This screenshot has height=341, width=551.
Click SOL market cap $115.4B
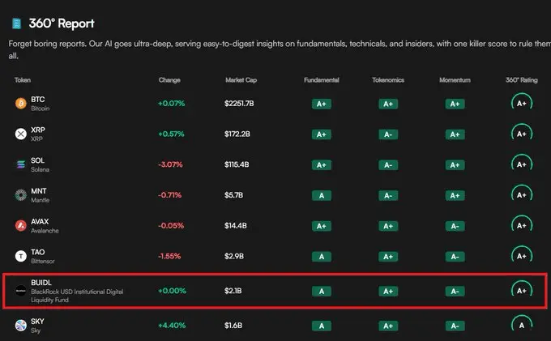[x=237, y=164]
